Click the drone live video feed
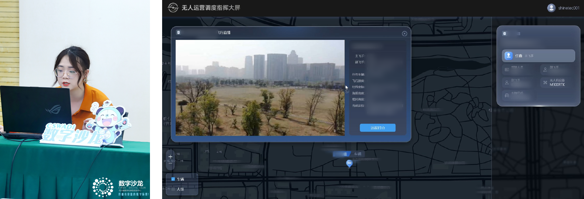Viewport: 584px width, 199px height. coord(260,88)
